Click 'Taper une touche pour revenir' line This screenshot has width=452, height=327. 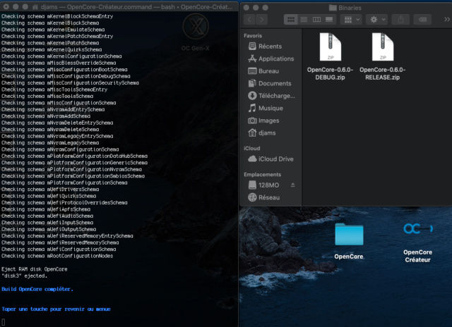56,309
